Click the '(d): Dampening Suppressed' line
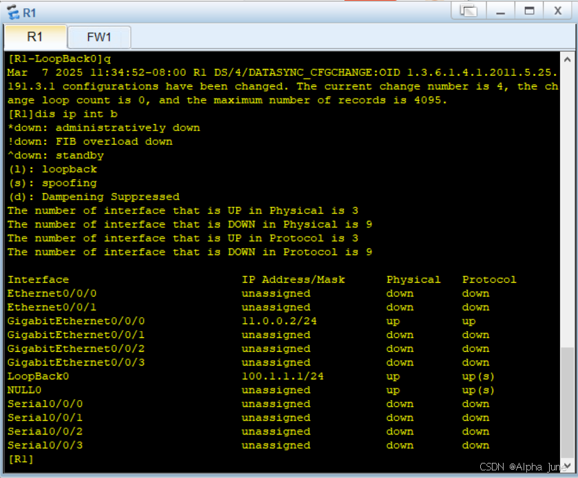Screen dimensions: 578x478 [94, 197]
